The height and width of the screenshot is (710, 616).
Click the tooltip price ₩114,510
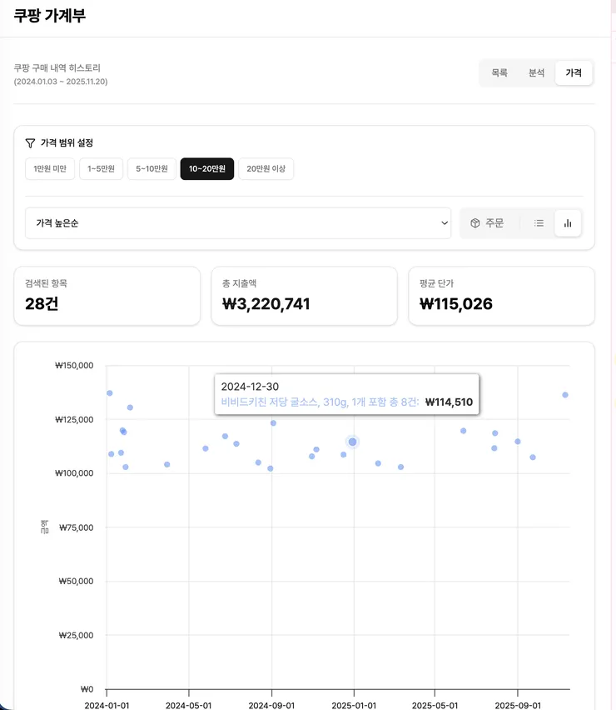click(450, 402)
